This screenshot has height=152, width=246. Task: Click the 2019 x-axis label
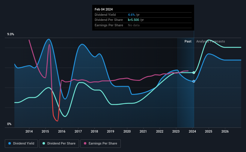tap(111, 131)
